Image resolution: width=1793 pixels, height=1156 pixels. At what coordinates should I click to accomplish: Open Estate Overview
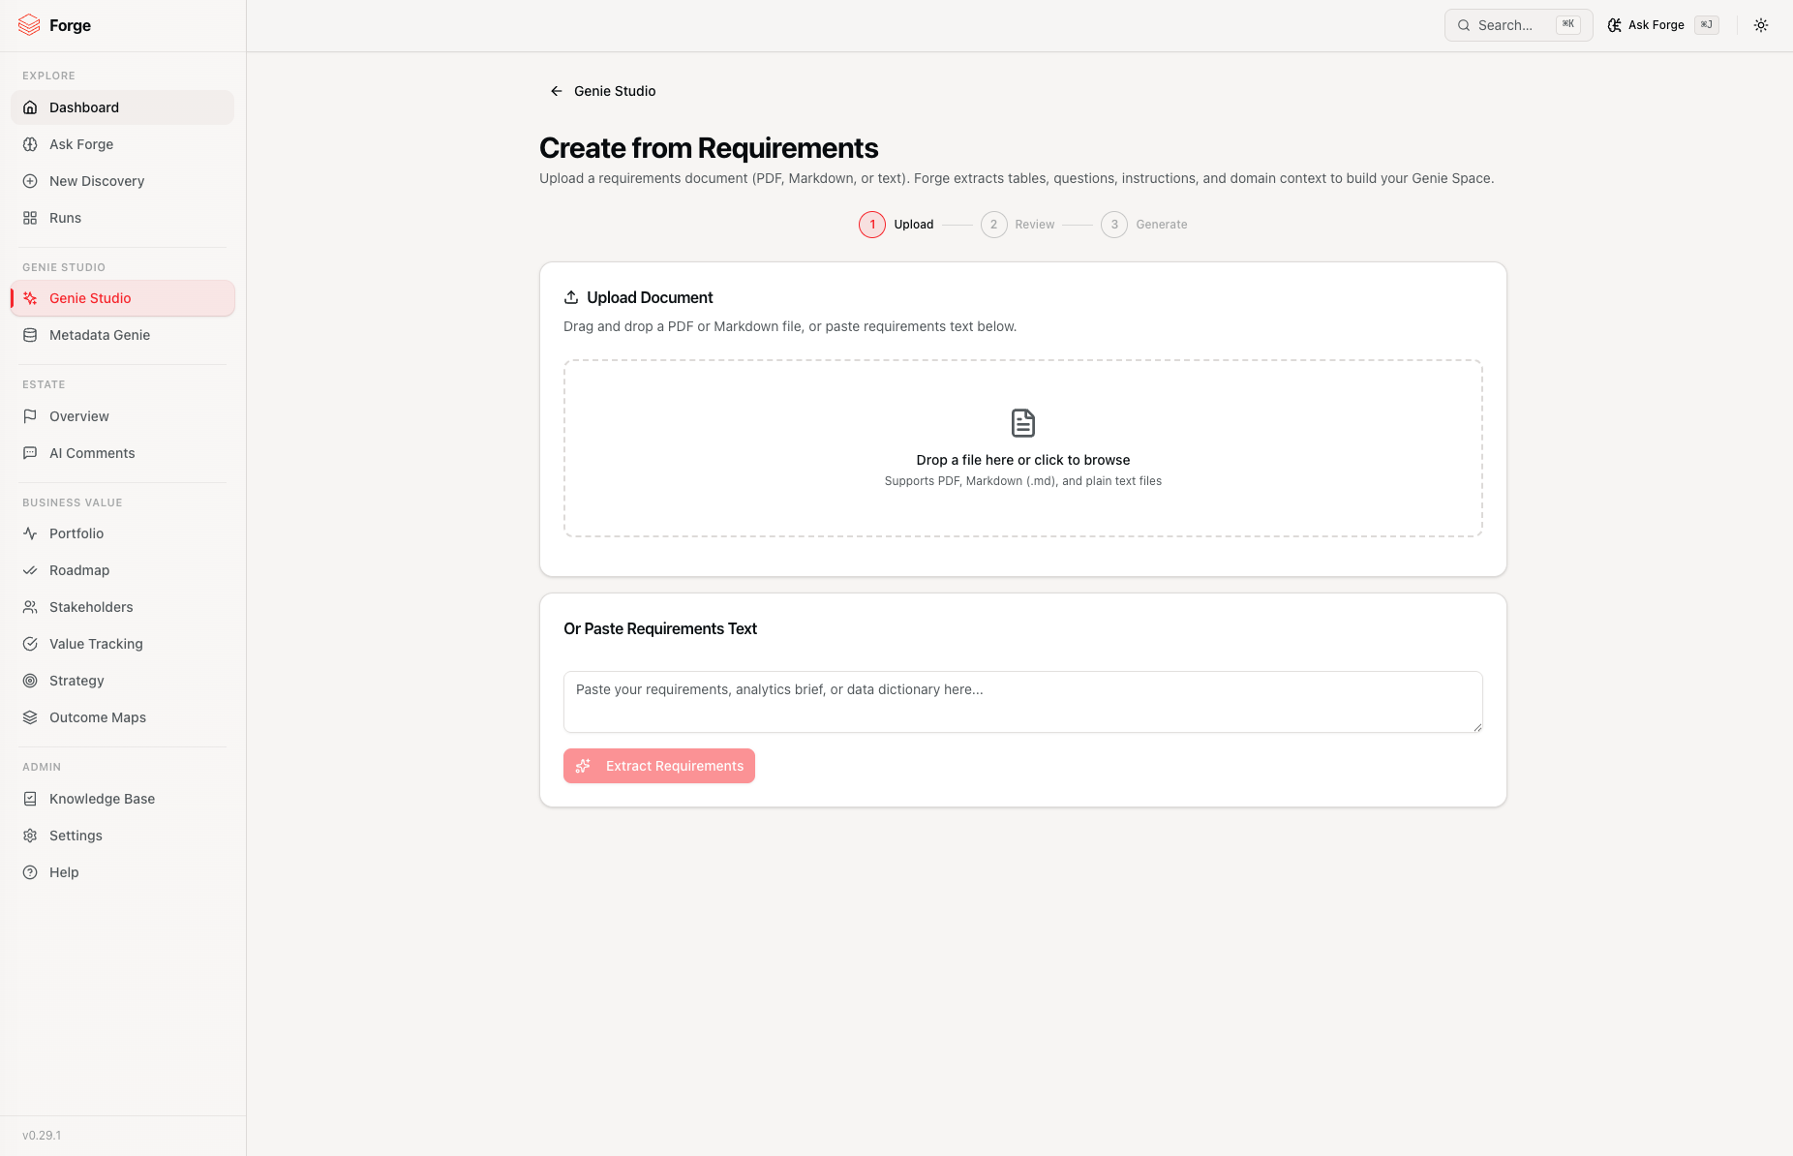point(122,416)
